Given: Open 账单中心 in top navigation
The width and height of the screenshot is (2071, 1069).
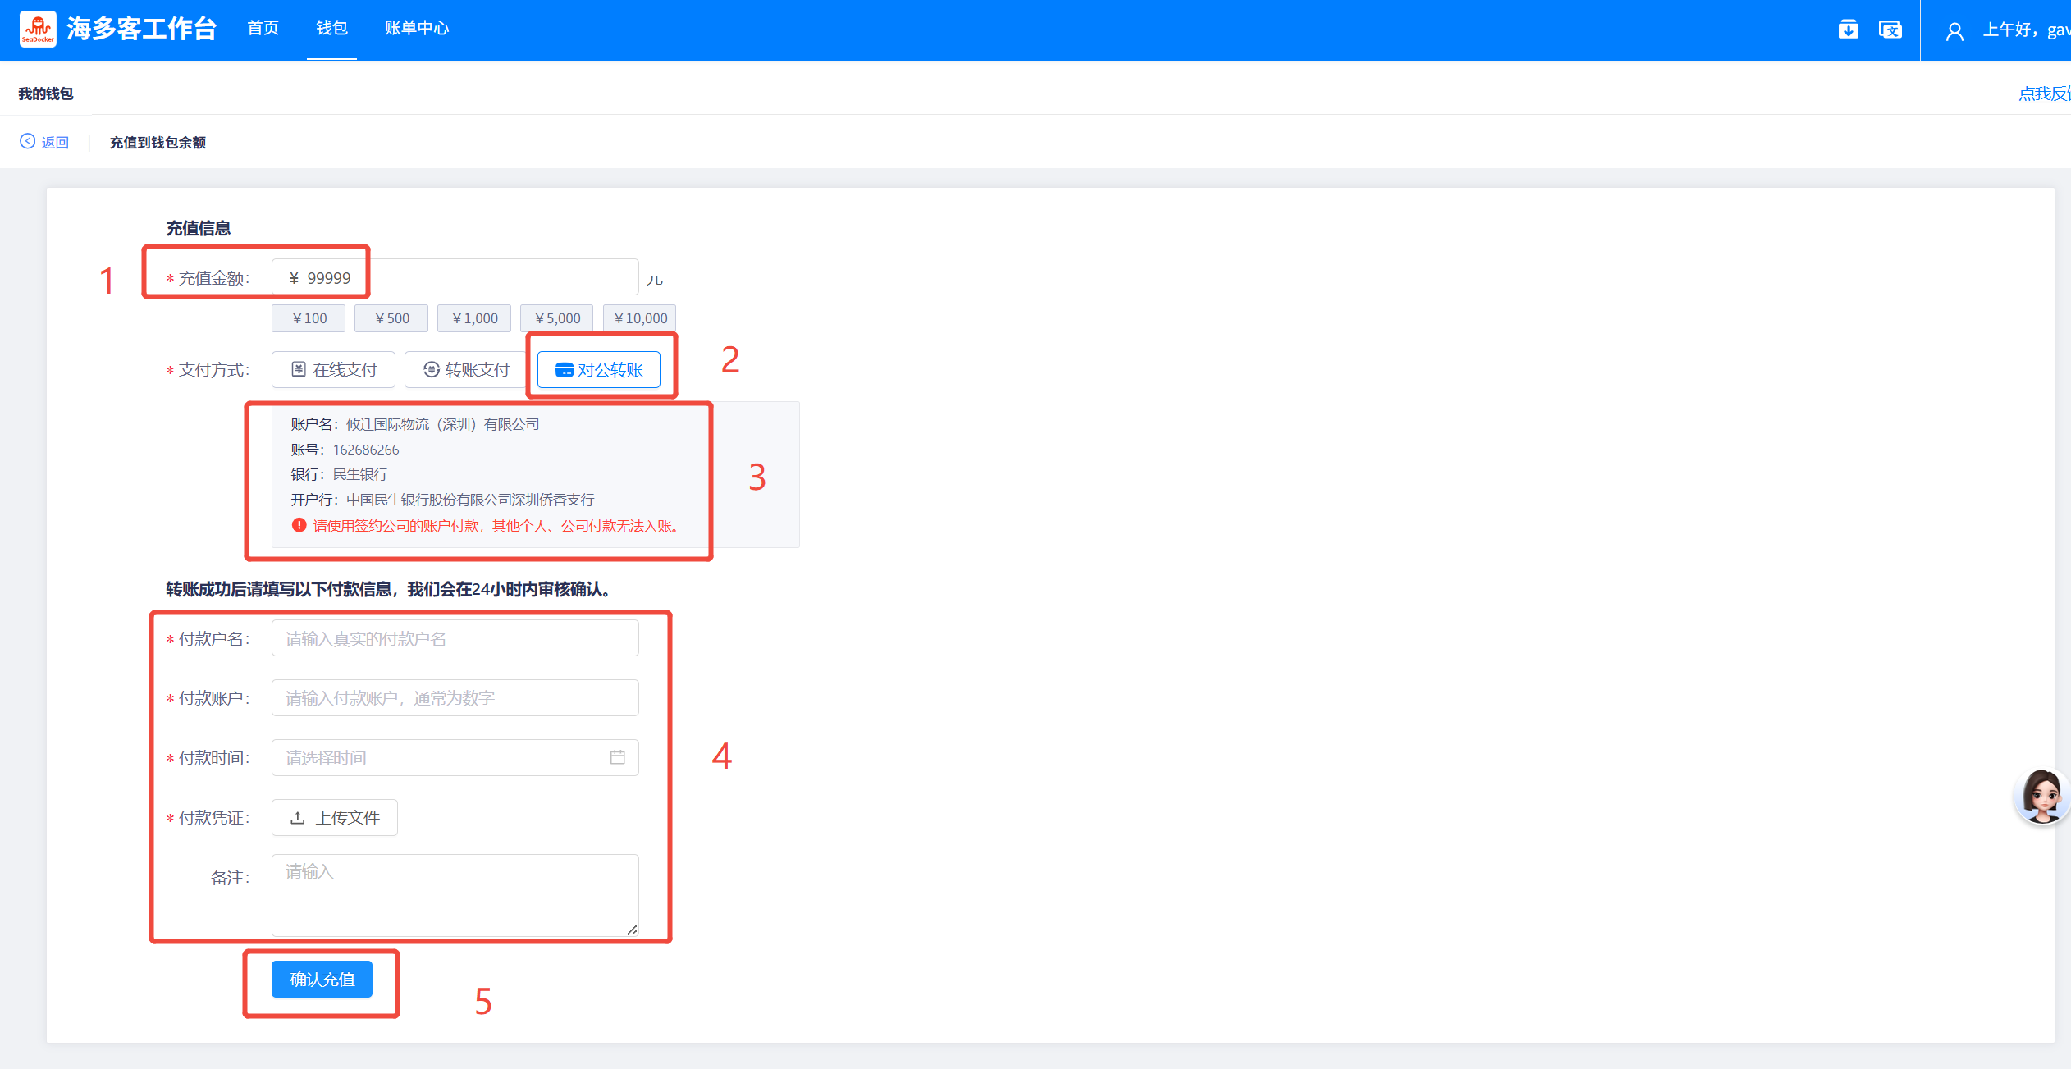Looking at the screenshot, I should (417, 29).
